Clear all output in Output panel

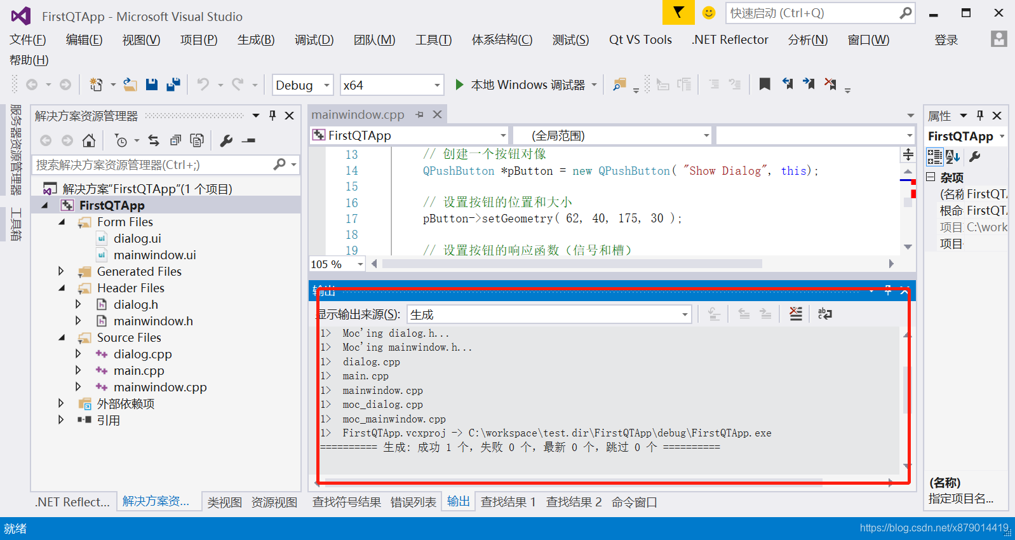coord(795,314)
